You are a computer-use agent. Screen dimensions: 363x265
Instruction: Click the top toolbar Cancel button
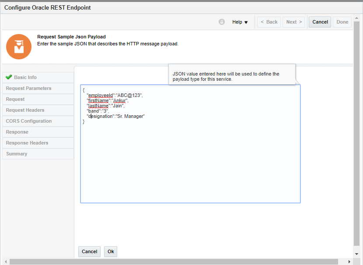(x=320, y=22)
